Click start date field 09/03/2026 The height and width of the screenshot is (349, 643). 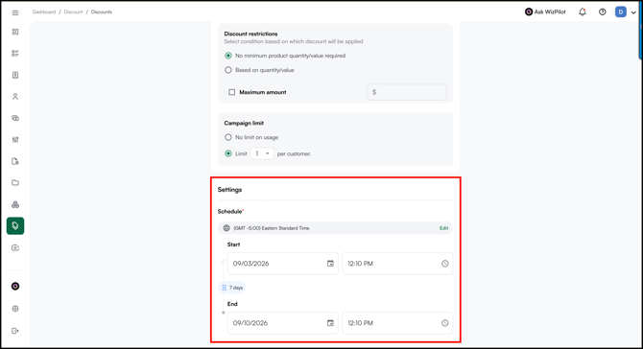click(282, 264)
